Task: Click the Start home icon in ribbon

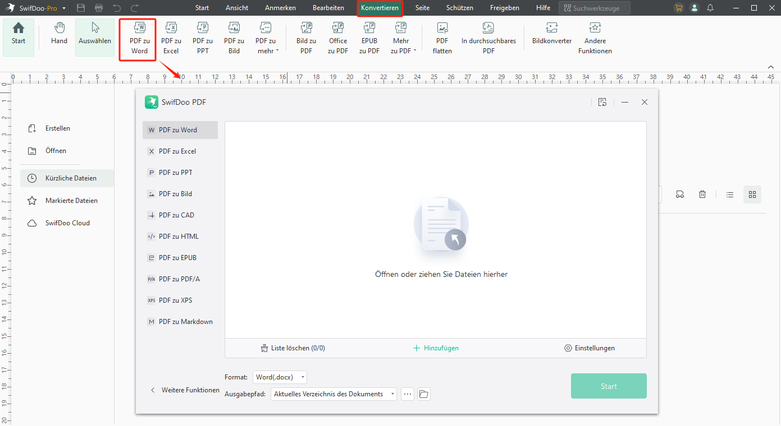Action: (x=19, y=36)
